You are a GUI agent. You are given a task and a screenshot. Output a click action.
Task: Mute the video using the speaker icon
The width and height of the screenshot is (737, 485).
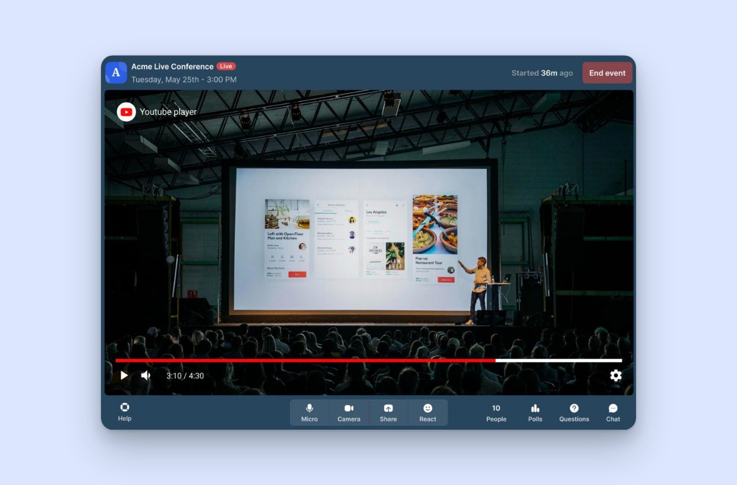point(146,376)
